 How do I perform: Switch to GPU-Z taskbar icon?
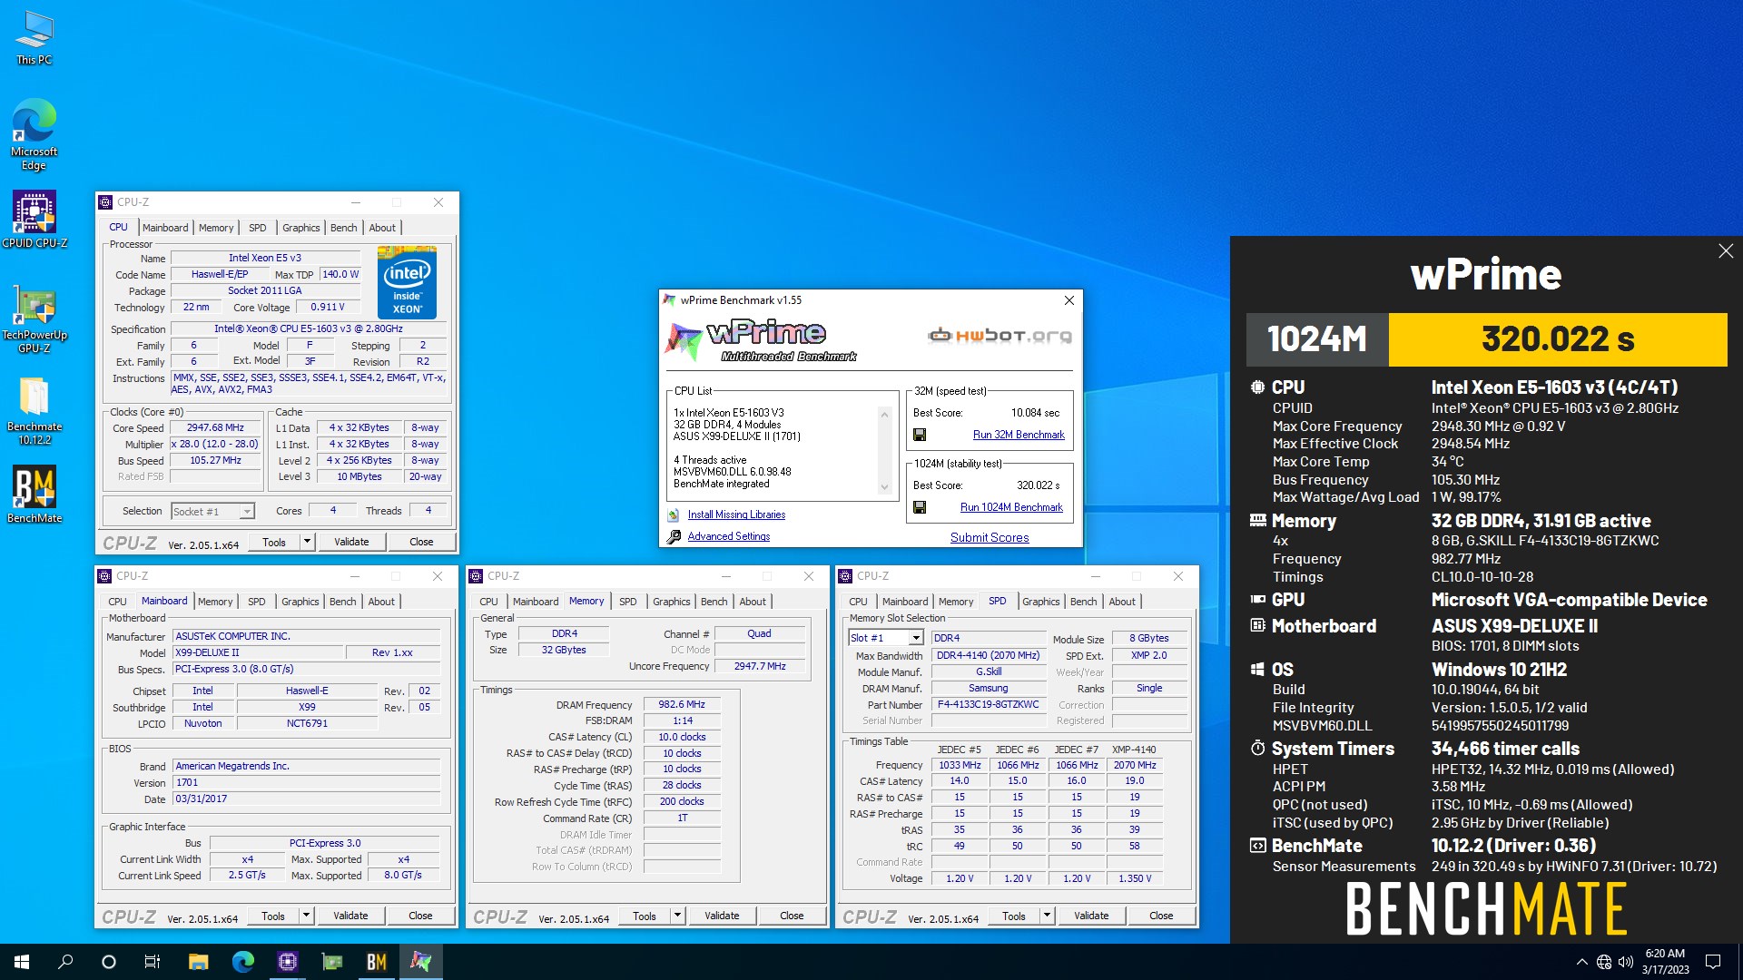pos(332,962)
